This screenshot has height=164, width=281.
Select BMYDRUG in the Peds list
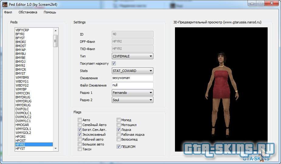34,97
